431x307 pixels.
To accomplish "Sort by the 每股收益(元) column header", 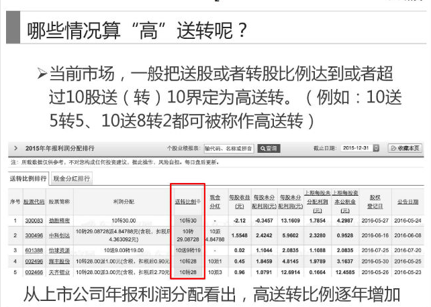I will point(240,202).
